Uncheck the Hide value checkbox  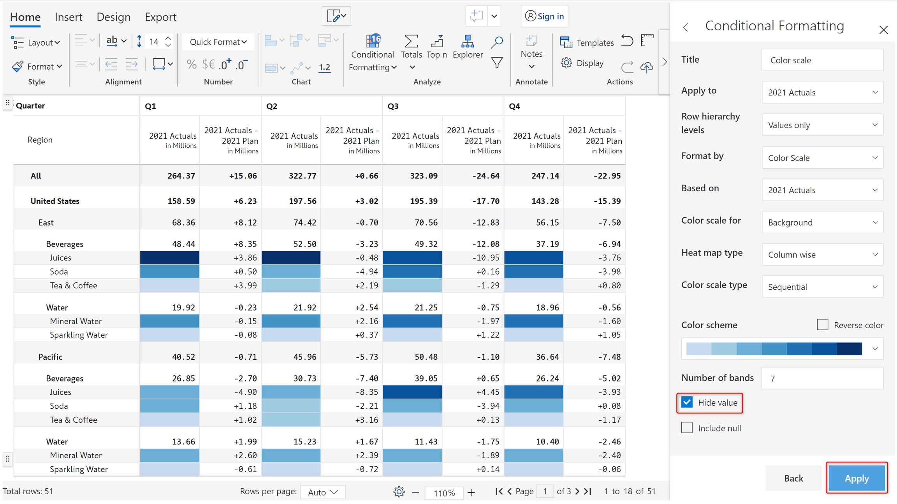(687, 402)
